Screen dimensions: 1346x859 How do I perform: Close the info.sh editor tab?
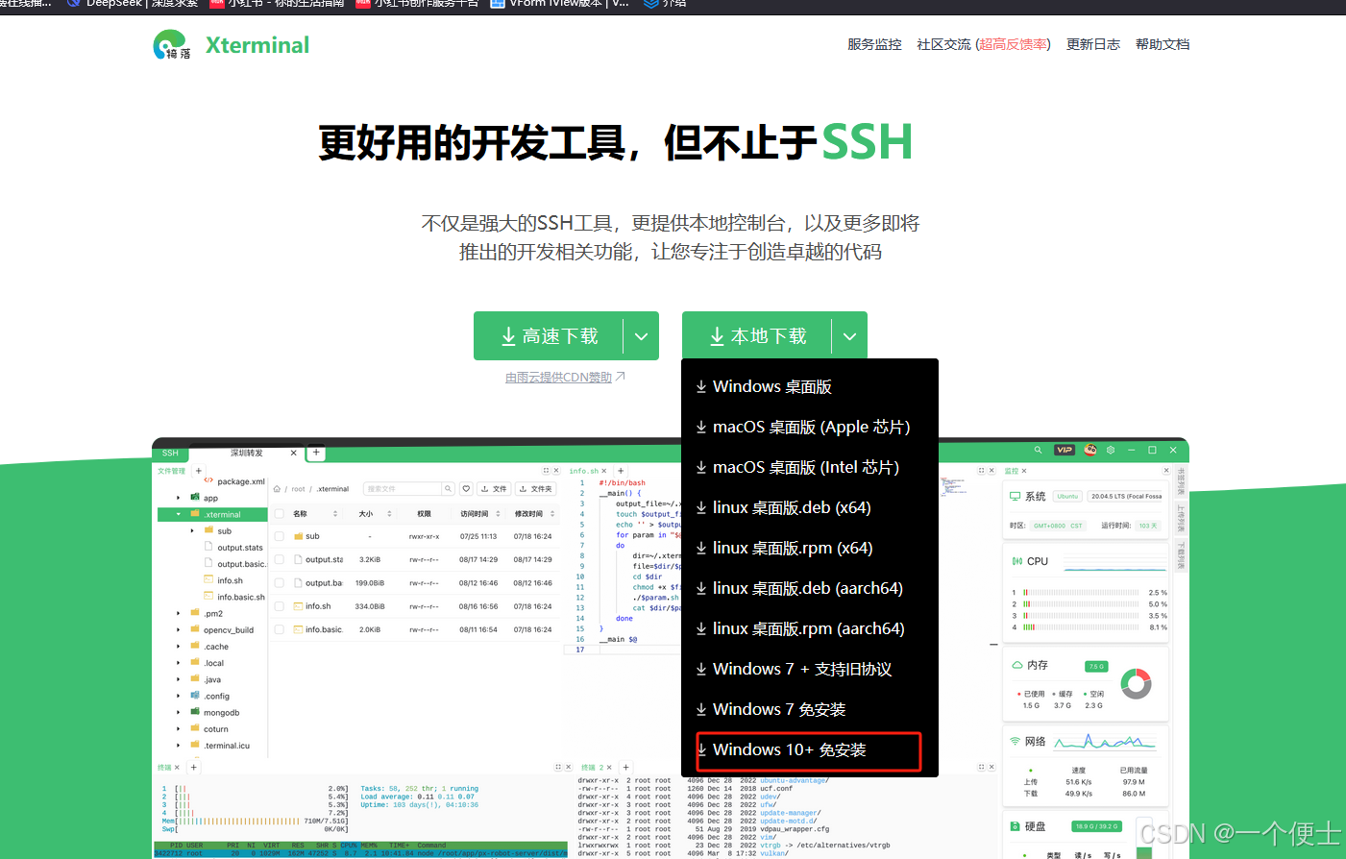[604, 471]
